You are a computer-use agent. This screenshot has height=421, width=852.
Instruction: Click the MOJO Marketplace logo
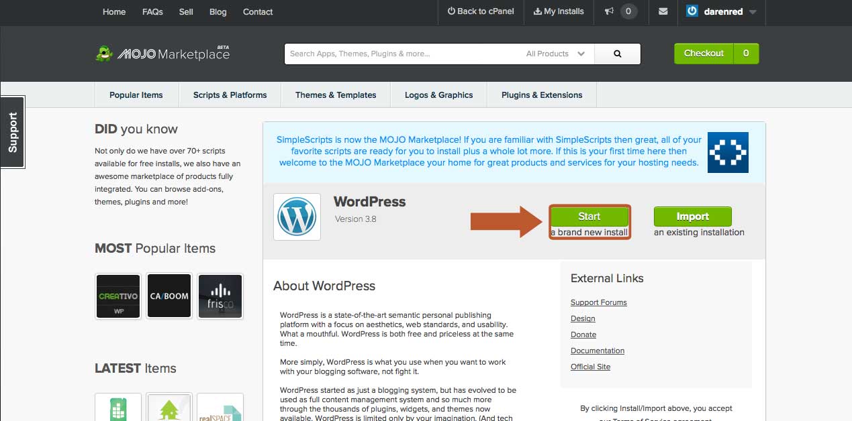[162, 54]
